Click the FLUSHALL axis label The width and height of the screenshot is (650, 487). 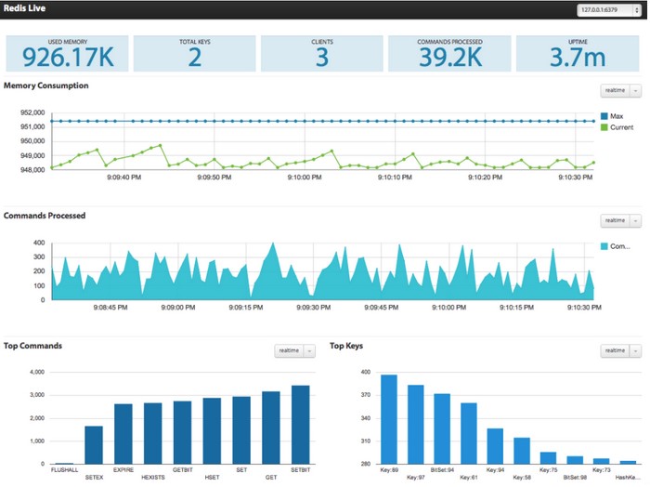(64, 470)
